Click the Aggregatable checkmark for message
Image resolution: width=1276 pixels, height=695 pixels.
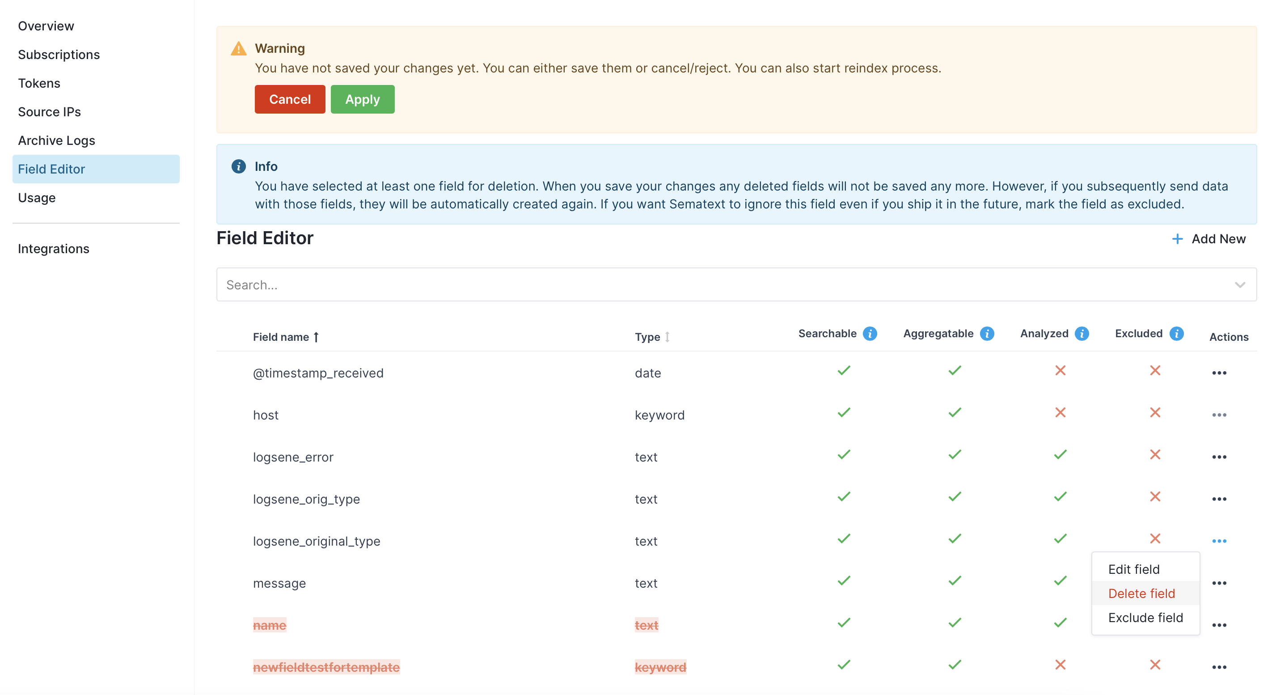point(955,581)
